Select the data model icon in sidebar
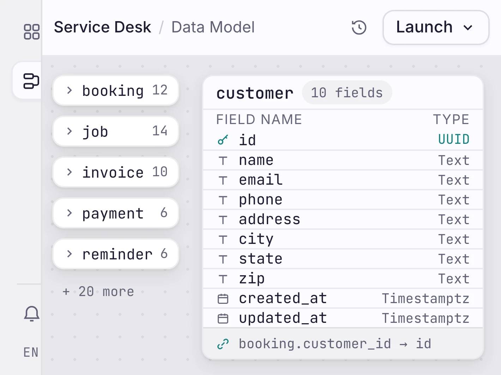This screenshot has height=375, width=501. tap(31, 81)
